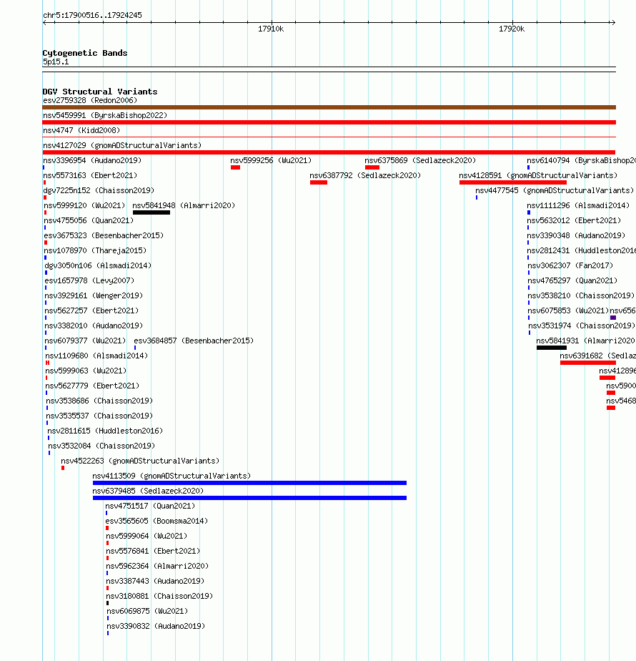
Task: Select nsv3532084 (Chaisson2019) label
Action: pos(101,446)
